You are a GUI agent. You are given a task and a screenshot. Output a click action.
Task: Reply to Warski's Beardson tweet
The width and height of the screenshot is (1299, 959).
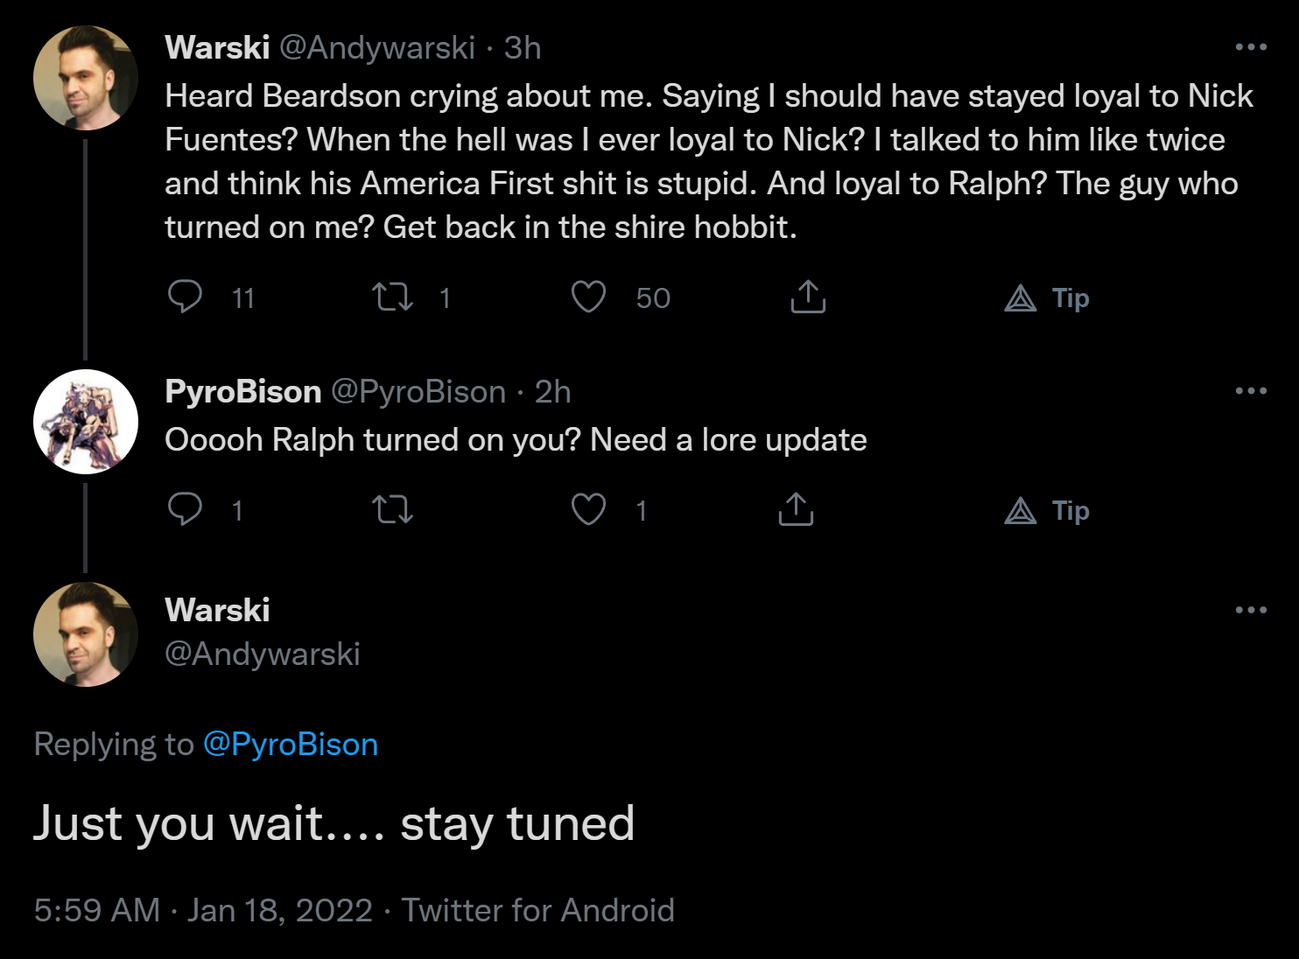click(185, 297)
